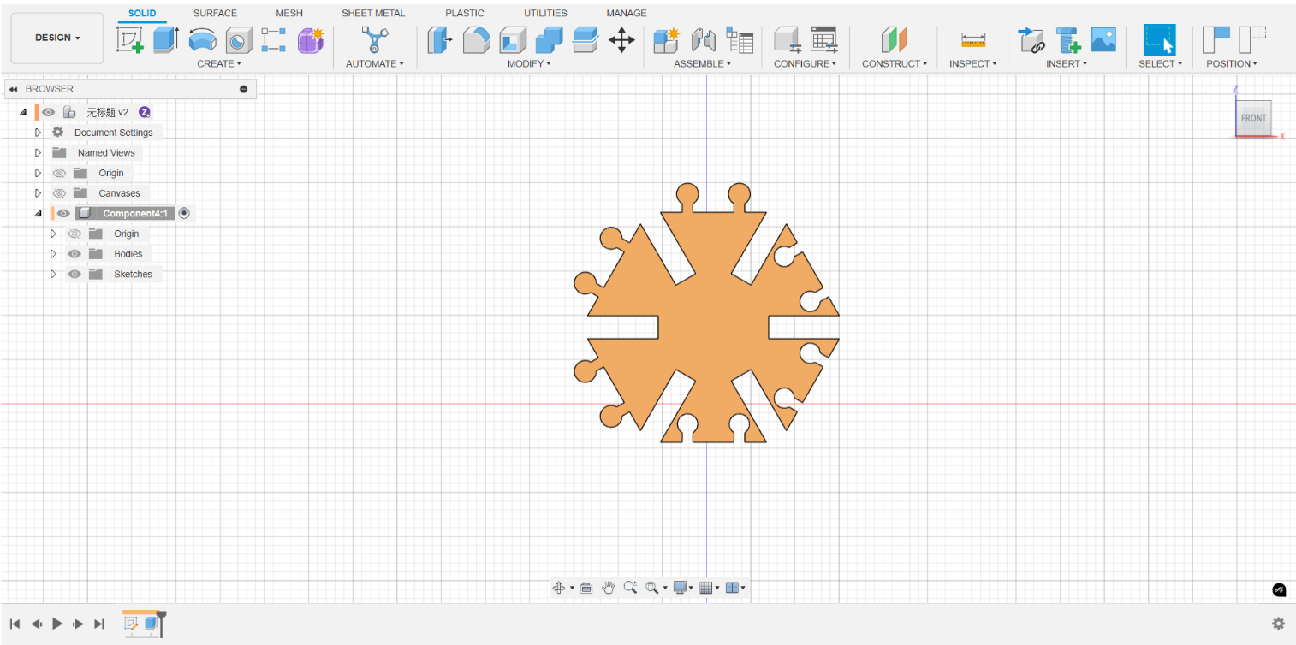Select the Joint tool

point(703,39)
